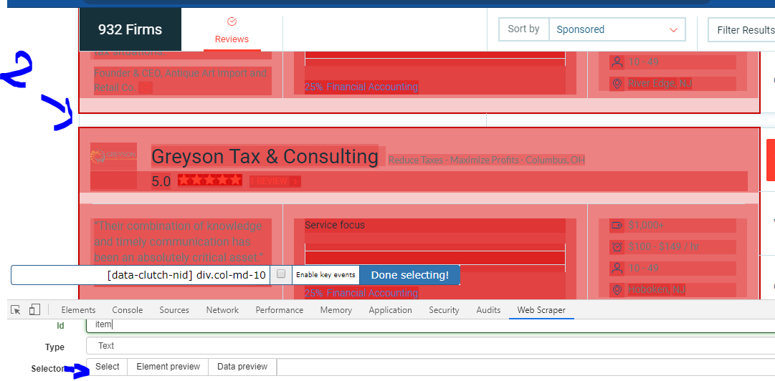Open the Application devtools tab
775x381 pixels.
point(391,310)
